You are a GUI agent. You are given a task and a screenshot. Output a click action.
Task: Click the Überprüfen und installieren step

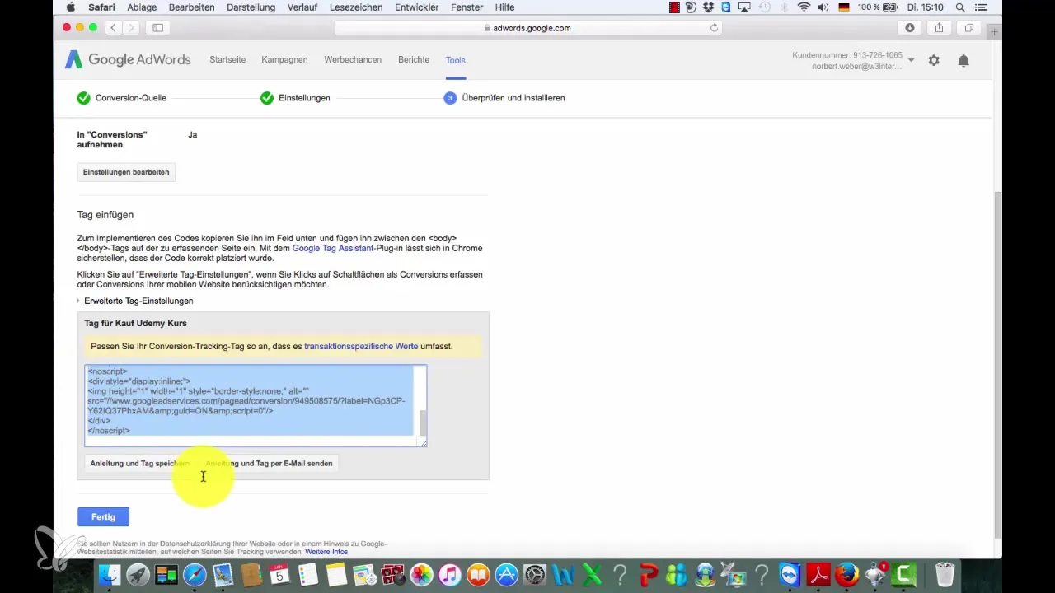[x=504, y=98]
